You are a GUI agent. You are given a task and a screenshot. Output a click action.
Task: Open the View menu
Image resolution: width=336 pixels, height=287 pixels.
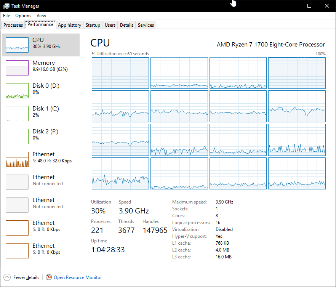[41, 15]
